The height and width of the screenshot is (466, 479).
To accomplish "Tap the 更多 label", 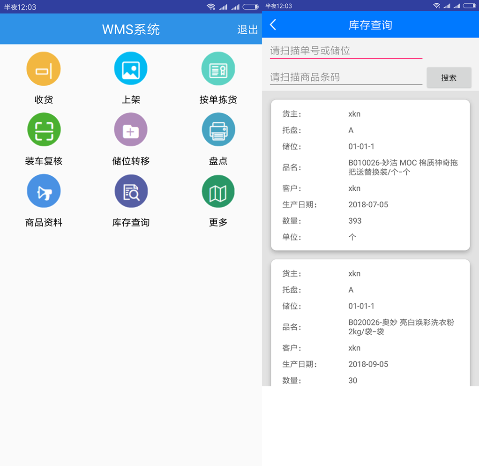I will 218,222.
